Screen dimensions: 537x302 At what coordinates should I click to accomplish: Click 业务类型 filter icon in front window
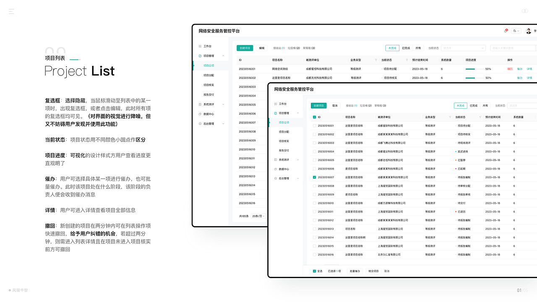pyautogui.click(x=450, y=117)
